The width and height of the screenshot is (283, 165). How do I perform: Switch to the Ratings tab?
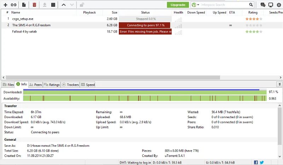click(x=52, y=85)
